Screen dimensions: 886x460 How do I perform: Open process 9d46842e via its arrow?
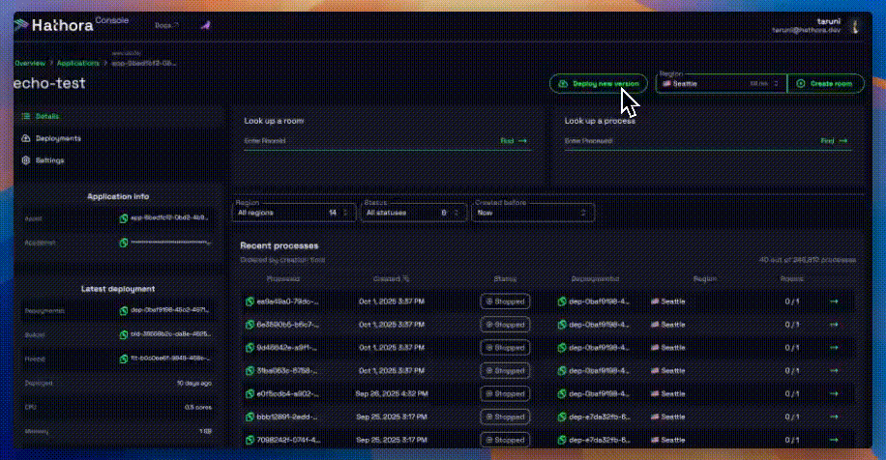tap(834, 348)
